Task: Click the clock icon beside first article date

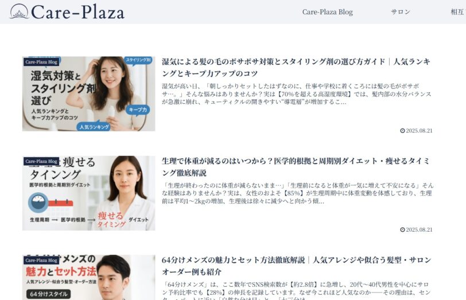Action: click(402, 131)
